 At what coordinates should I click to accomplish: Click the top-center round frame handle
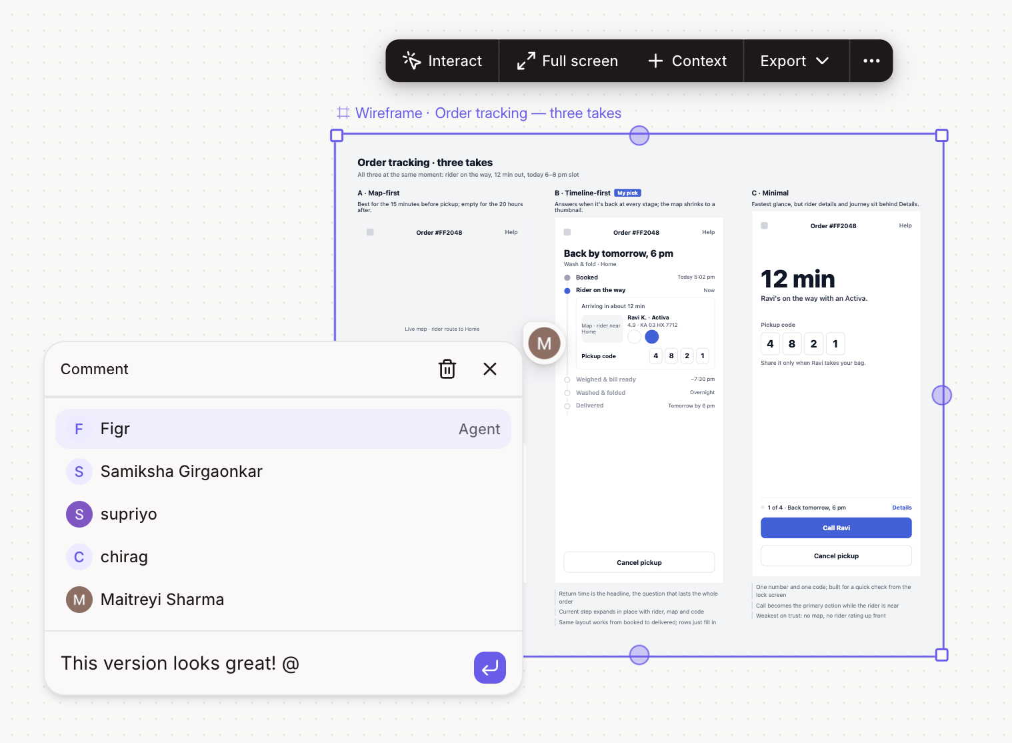639,135
